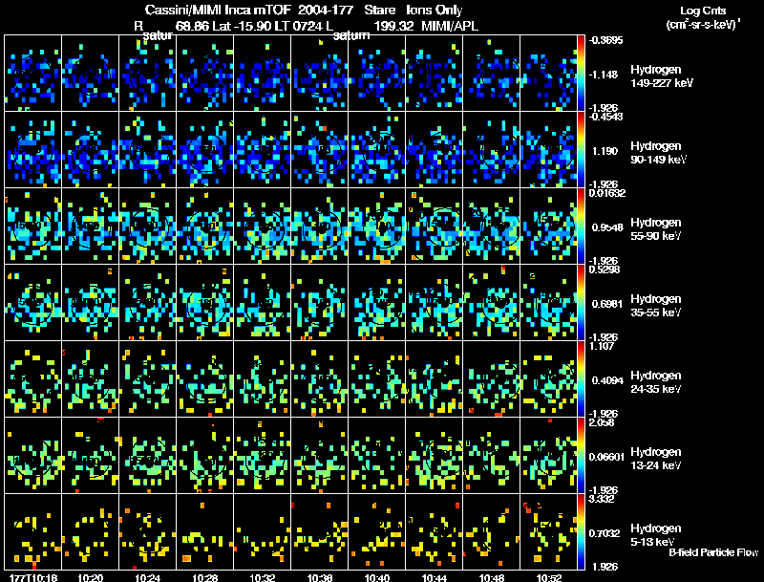Image resolution: width=764 pixels, height=582 pixels.
Task: Open the 149-227 keV image panel at 10:52
Action: pyautogui.click(x=548, y=74)
